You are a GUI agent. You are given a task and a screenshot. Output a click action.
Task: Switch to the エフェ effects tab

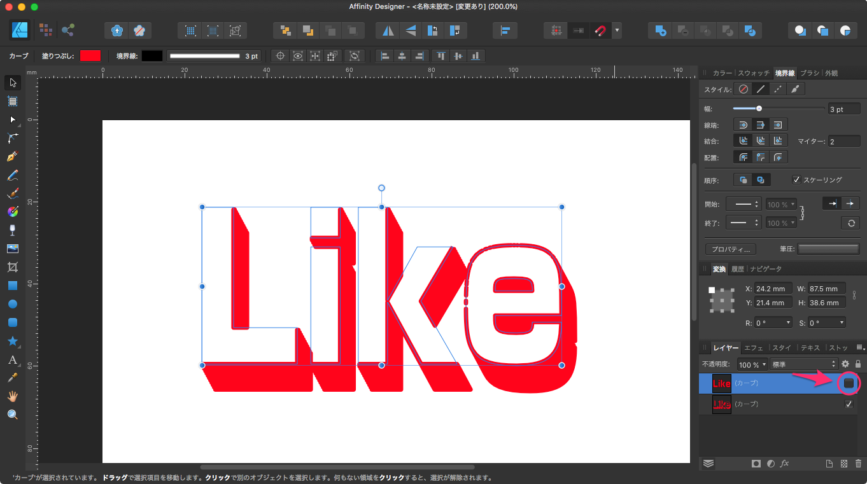coord(754,348)
